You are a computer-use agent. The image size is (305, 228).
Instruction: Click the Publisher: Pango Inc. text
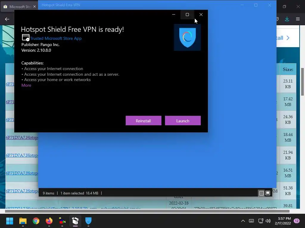pyautogui.click(x=41, y=45)
